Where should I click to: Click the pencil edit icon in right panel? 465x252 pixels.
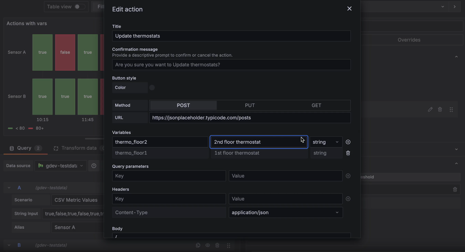click(430, 109)
